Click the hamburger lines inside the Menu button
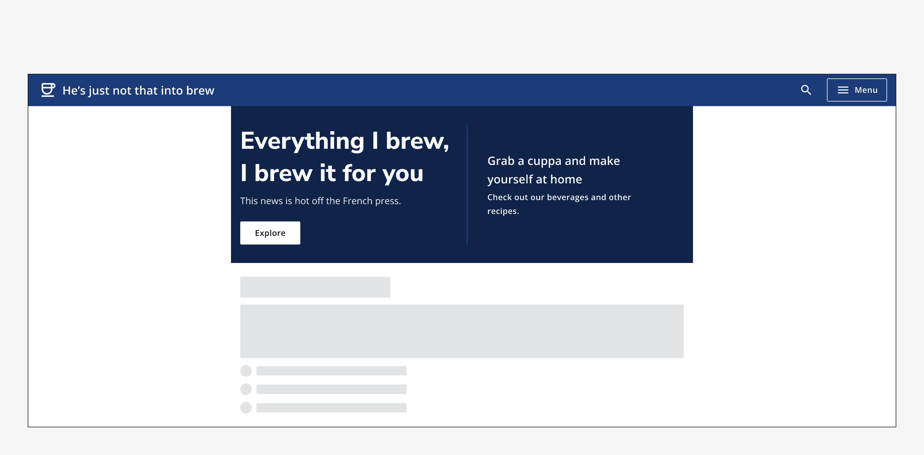924x455 pixels. click(x=843, y=90)
